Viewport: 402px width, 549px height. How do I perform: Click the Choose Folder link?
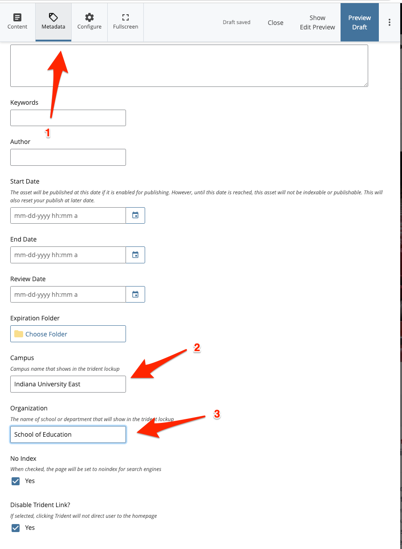46,334
